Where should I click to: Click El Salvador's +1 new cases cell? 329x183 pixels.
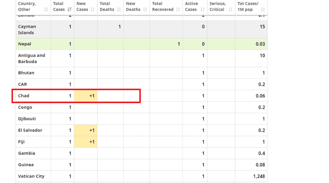[x=86, y=130]
